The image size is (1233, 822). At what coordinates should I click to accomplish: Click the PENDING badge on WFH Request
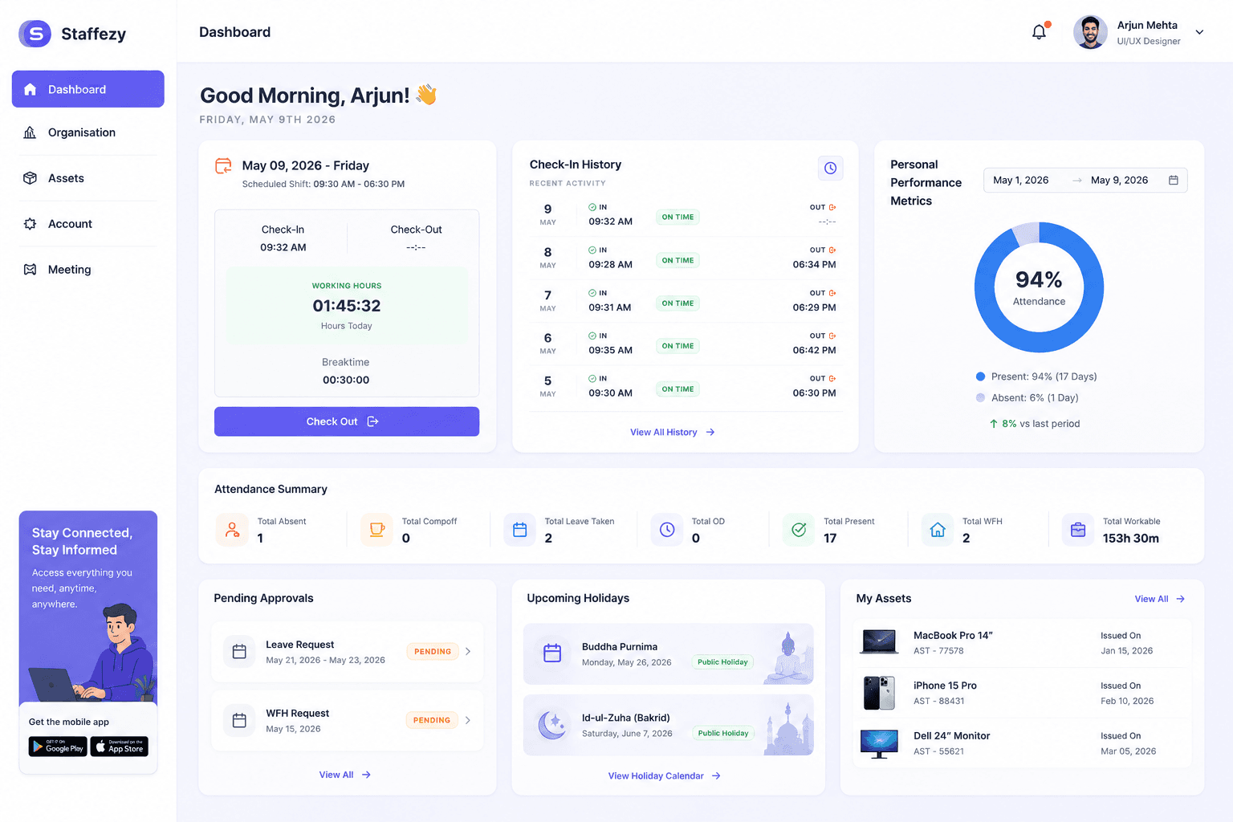click(x=432, y=720)
